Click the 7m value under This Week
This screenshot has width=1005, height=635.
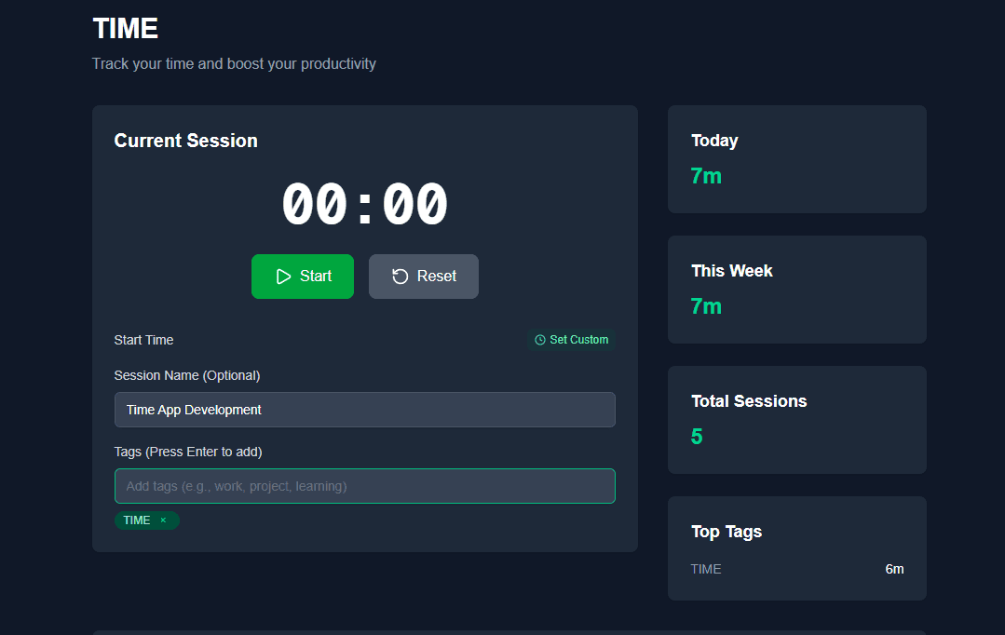(706, 306)
